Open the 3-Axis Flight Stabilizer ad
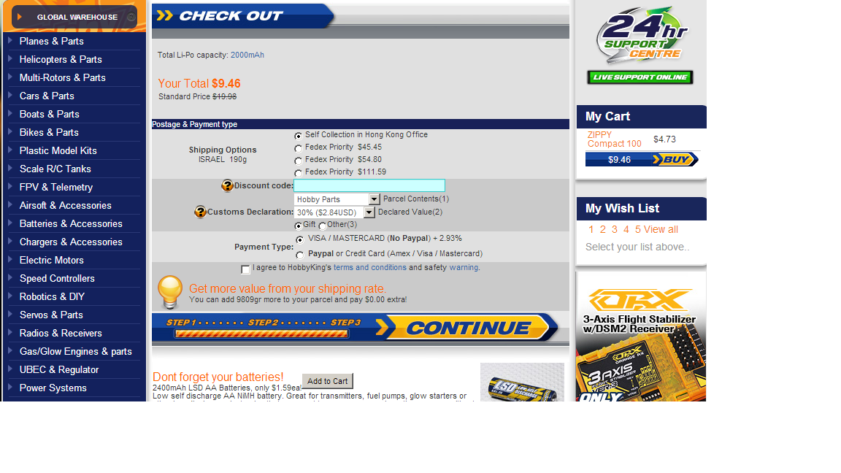Viewport: 841px width, 473px height. pos(641,337)
